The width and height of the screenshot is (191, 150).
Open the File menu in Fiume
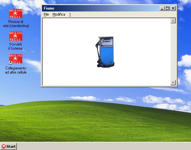(46, 15)
